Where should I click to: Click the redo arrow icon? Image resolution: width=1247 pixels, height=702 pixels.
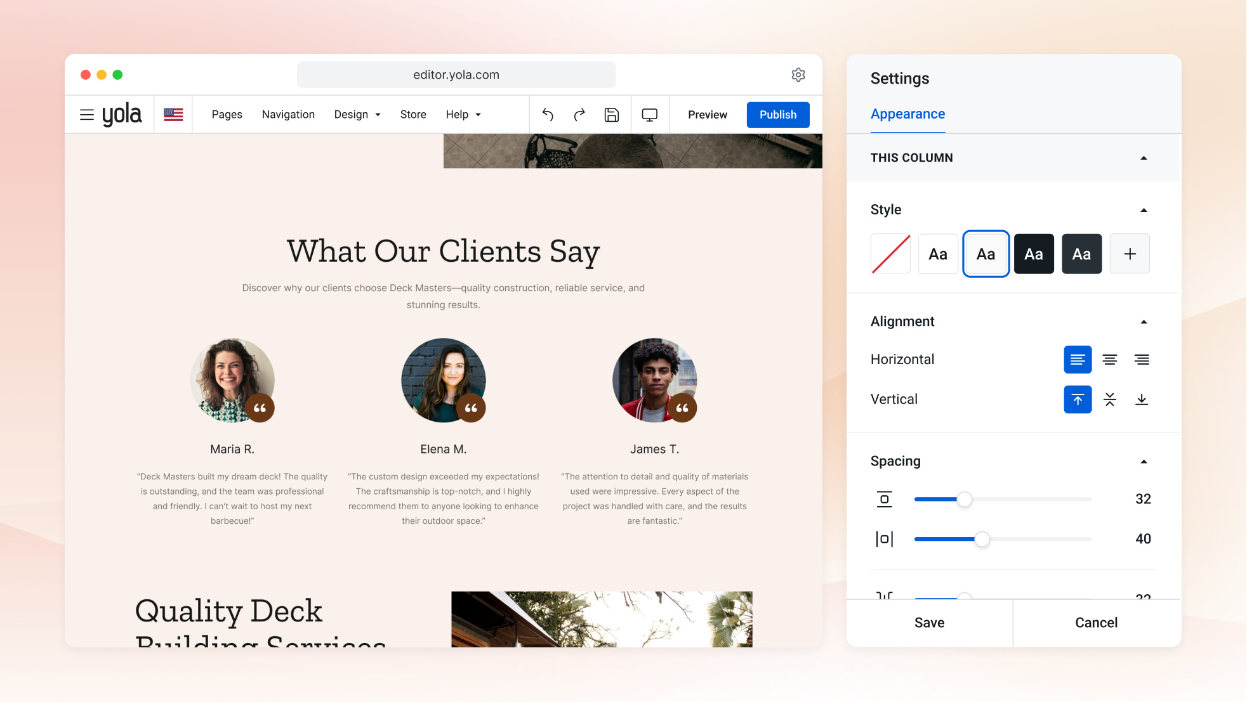pos(579,115)
